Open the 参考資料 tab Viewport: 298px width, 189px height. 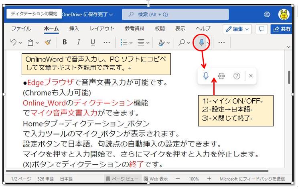134,28
